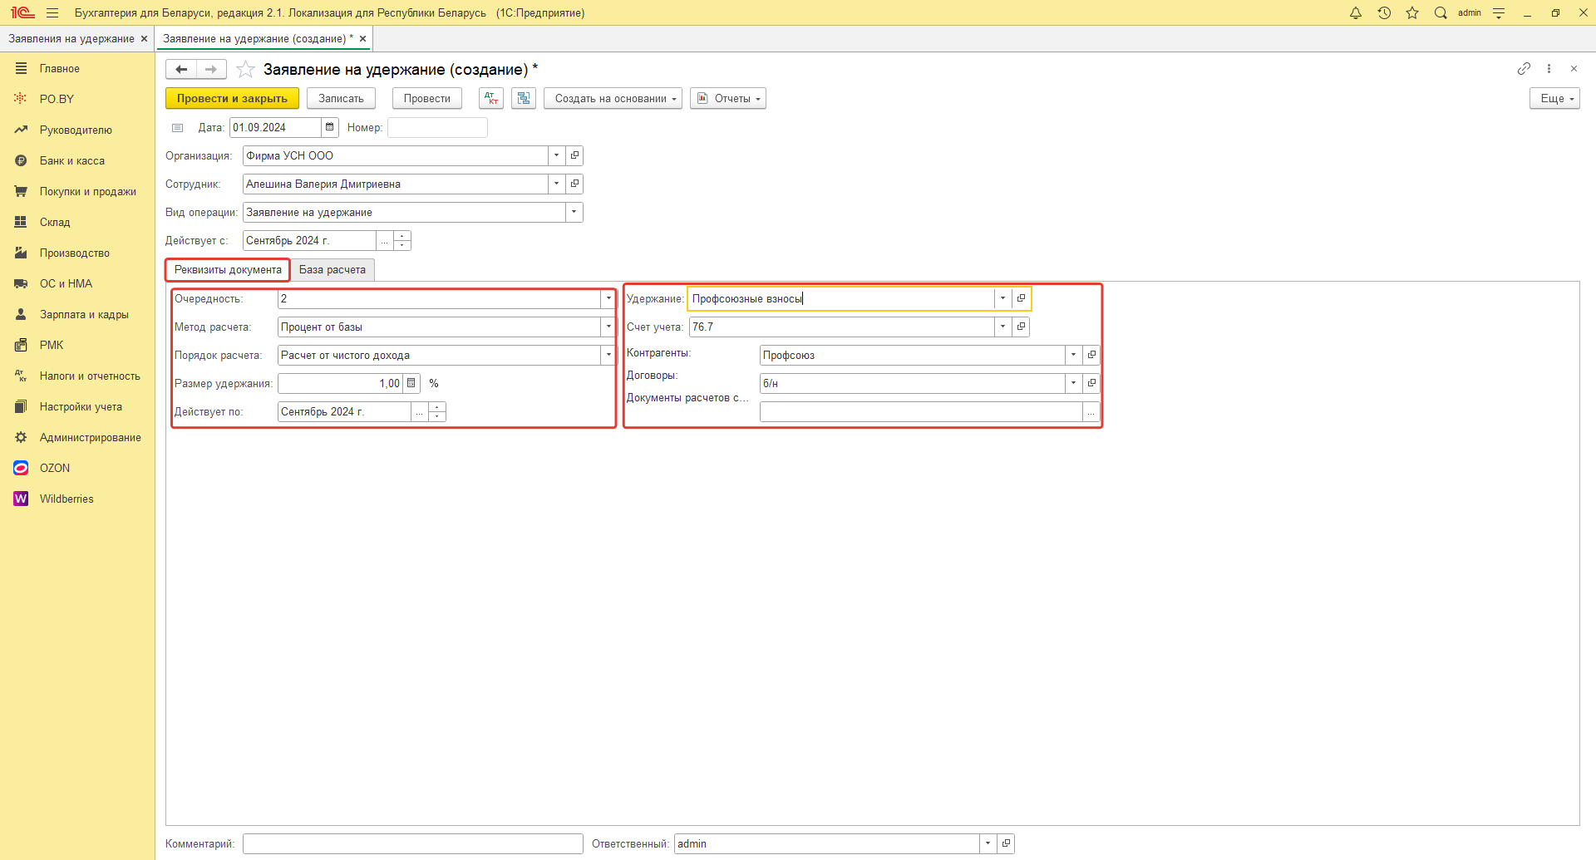Open Удержание record with open icon
The image size is (1596, 860).
click(x=1021, y=298)
